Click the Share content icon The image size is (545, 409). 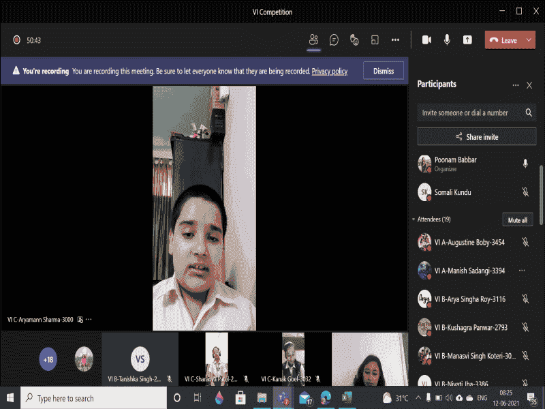(x=467, y=40)
